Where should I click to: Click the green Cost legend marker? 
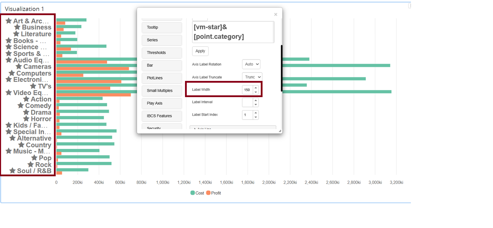pos(192,193)
